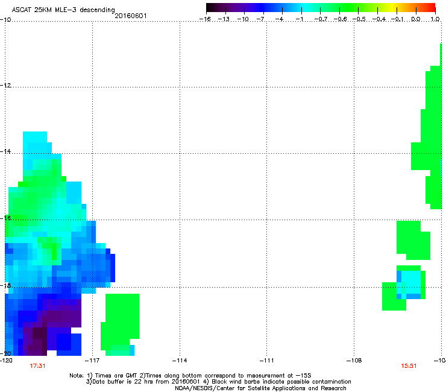Image resolution: width=446 pixels, height=392 pixels.
Task: Click the longitude axis label -117
Action: tap(92, 361)
